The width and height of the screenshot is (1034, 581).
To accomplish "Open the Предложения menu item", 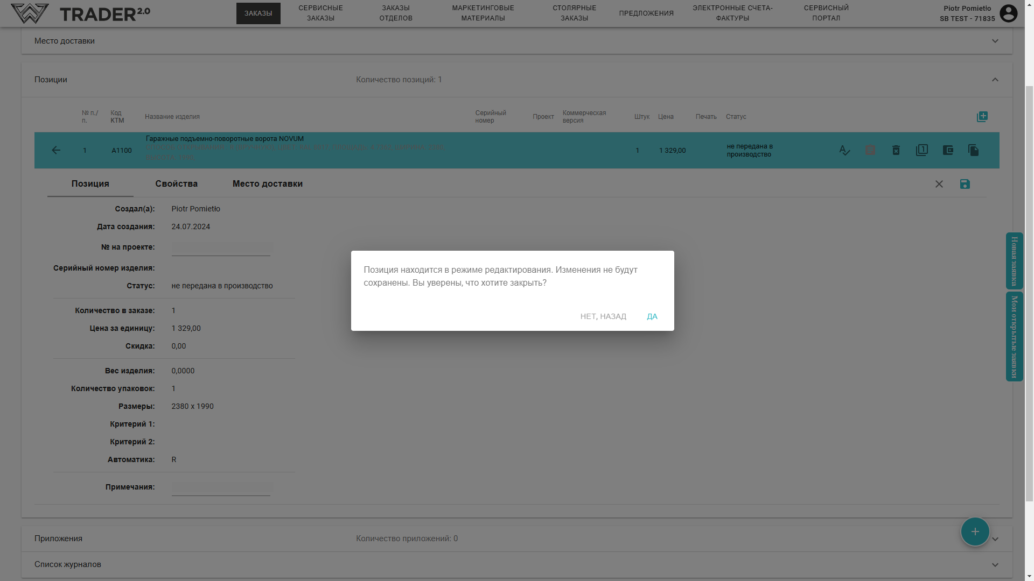I will (x=646, y=13).
